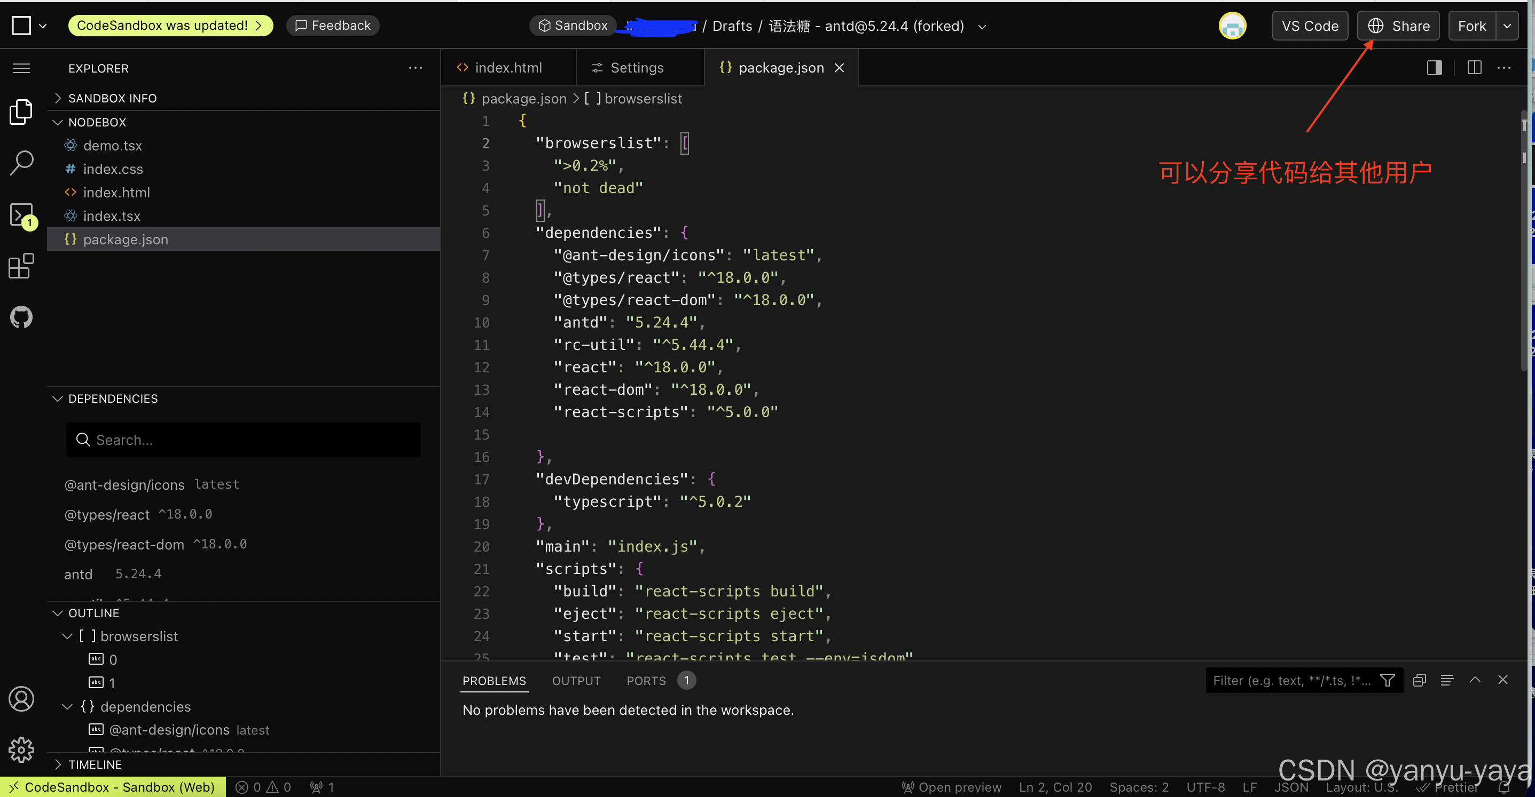
Task: Open the hamburger menu above the Explorer
Action: click(x=21, y=68)
